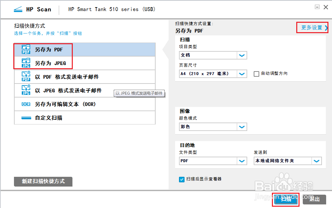Open 更多设置 link
332x208 pixels.
[314, 28]
